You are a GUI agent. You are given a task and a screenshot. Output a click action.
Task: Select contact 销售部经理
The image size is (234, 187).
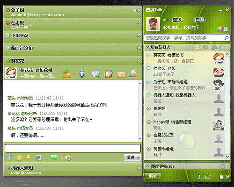[185, 152]
